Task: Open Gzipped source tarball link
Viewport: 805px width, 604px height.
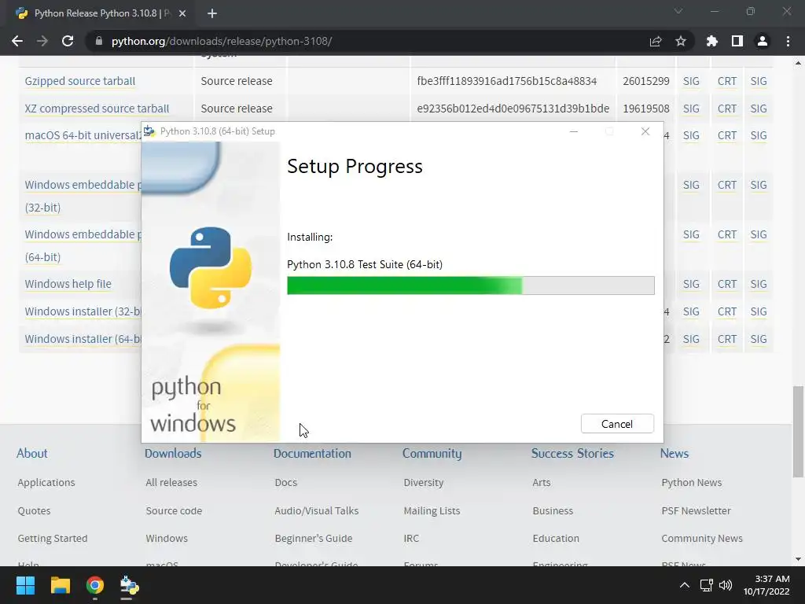Action: point(80,81)
